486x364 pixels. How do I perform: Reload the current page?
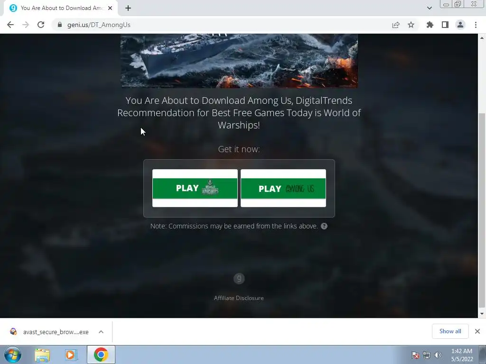pos(41,25)
